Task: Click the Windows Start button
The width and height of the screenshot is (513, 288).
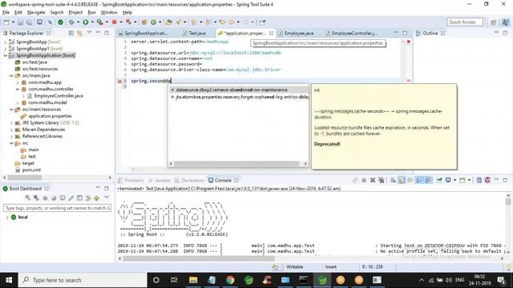Action: point(9,280)
